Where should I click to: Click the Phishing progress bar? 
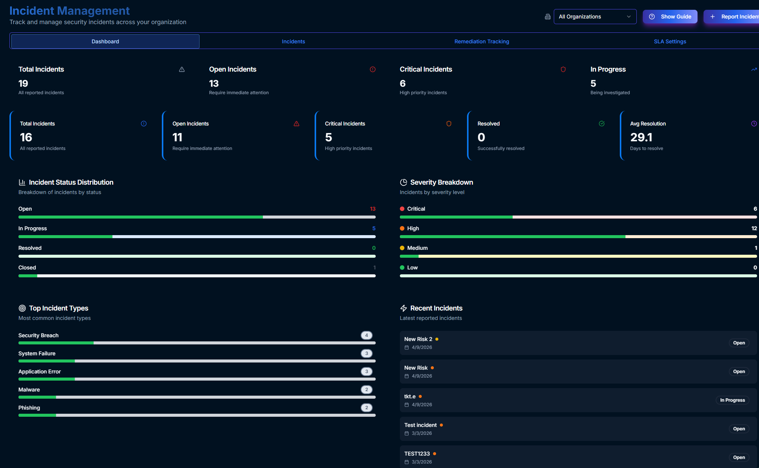[x=197, y=415]
